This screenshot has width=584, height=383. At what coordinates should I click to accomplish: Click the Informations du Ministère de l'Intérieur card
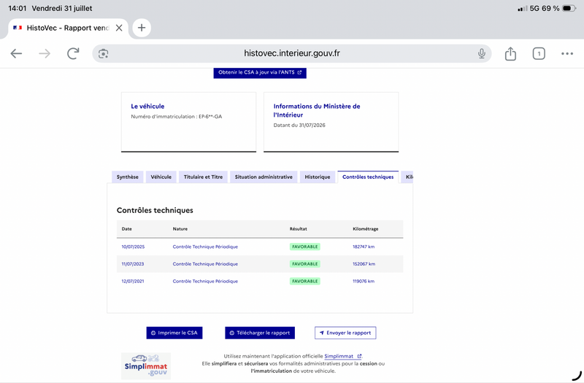pyautogui.click(x=331, y=122)
